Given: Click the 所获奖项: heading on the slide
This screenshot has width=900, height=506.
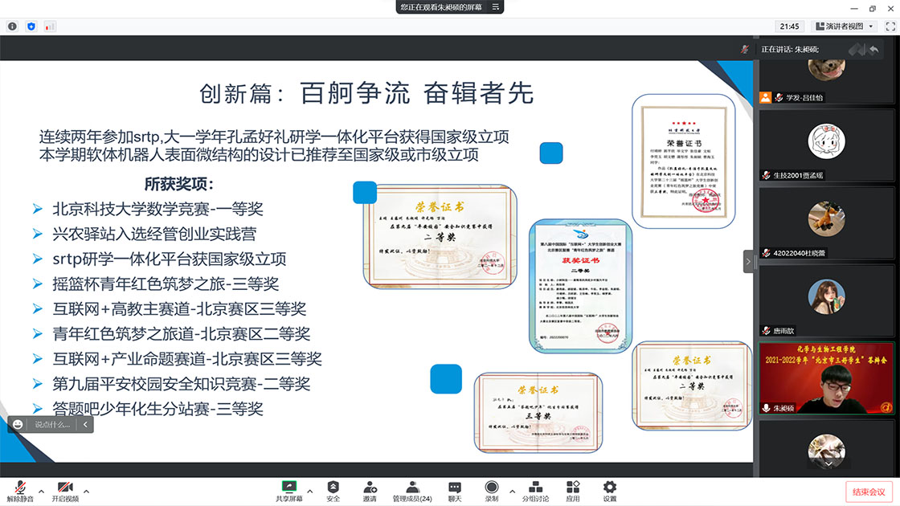Looking at the screenshot, I should (x=178, y=184).
